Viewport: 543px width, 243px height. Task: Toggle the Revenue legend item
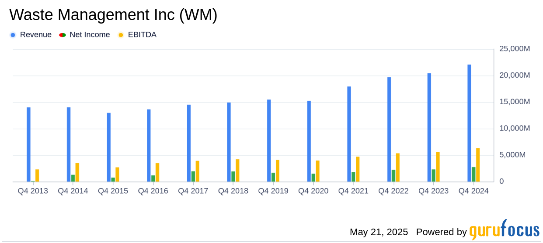coord(31,35)
